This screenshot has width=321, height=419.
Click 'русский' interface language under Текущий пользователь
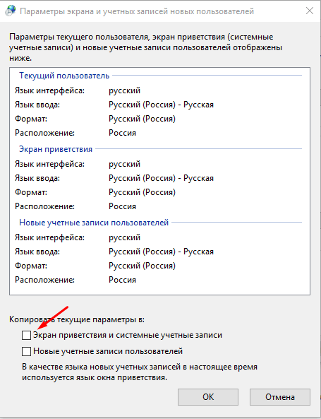tap(124, 90)
